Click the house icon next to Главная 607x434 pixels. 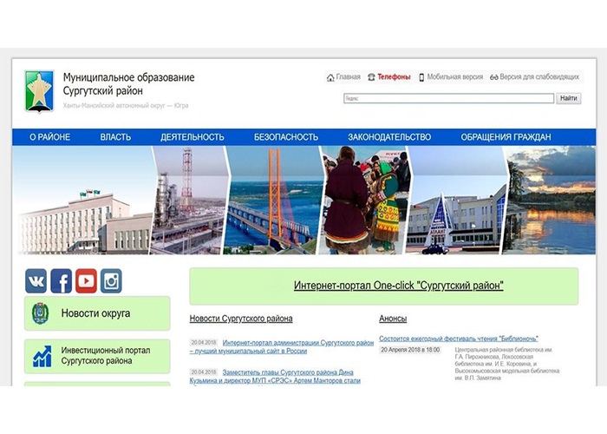[x=330, y=77]
